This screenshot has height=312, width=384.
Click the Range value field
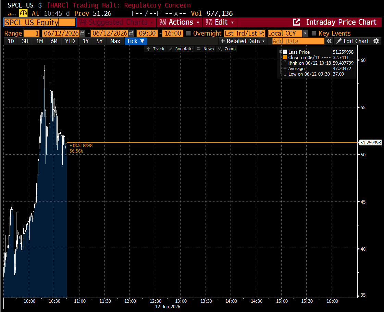(x=32, y=33)
